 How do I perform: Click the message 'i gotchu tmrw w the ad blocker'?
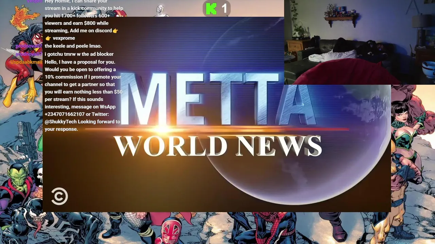tap(79, 54)
